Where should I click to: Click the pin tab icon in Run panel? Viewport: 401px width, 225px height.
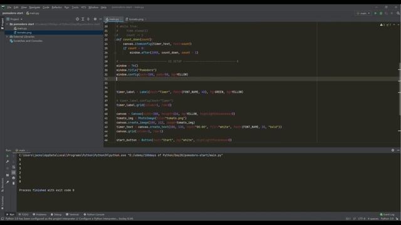point(8,182)
